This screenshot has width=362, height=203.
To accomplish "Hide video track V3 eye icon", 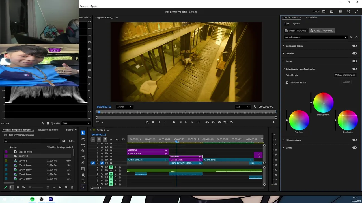I will (x=111, y=157).
